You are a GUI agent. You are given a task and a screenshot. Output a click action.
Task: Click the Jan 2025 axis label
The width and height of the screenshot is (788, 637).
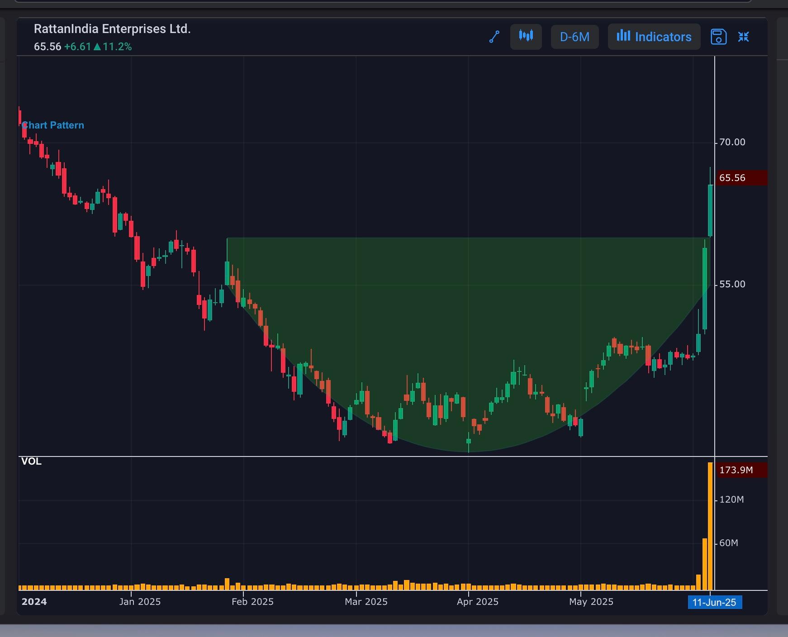point(140,602)
